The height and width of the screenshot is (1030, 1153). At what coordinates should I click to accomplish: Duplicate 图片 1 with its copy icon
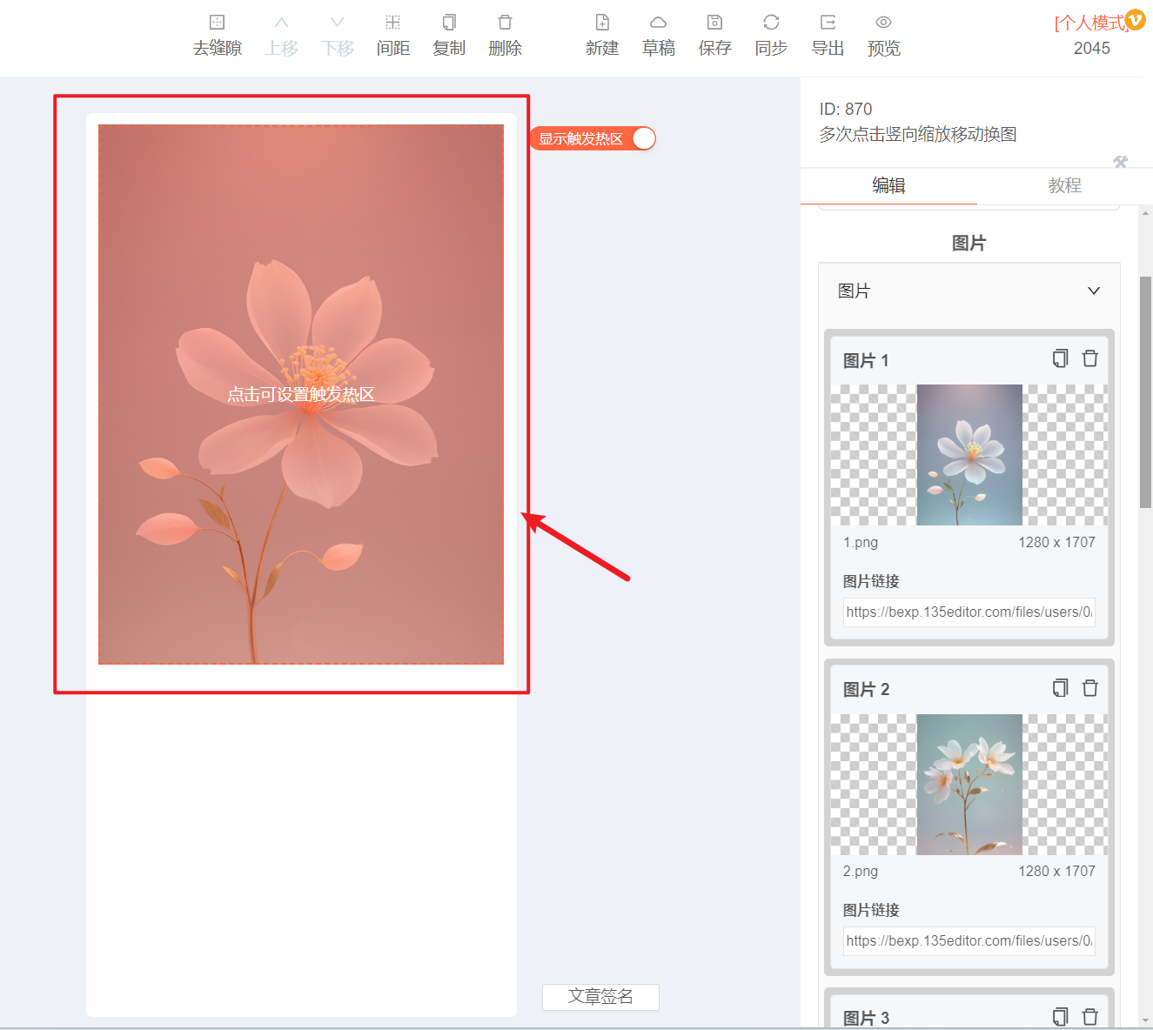tap(1060, 358)
